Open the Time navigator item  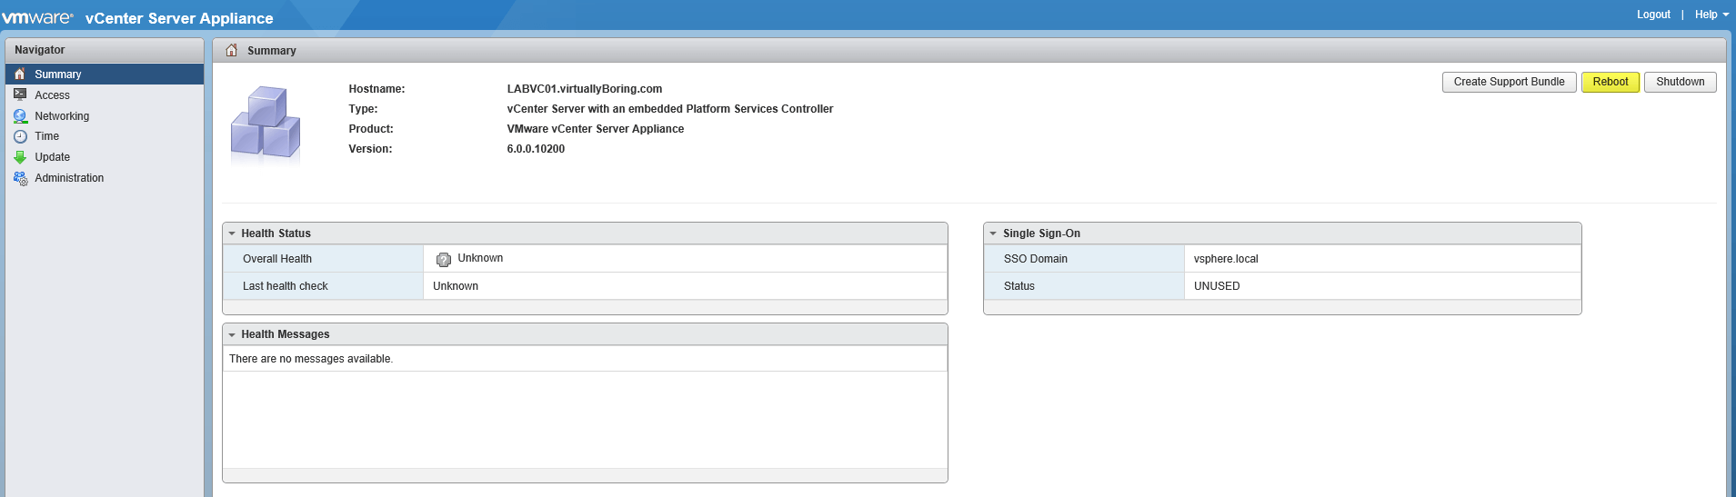pyautogui.click(x=105, y=136)
